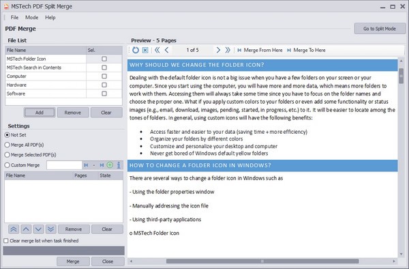Click green plus to add custom merge range
This screenshot has height=269, width=409.
pos(110,165)
